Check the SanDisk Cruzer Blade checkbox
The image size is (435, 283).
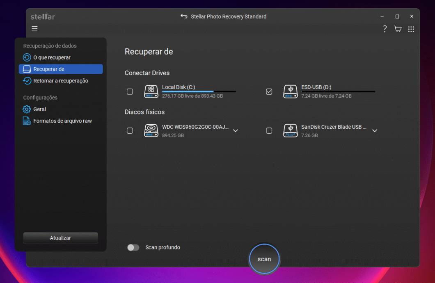pyautogui.click(x=269, y=130)
